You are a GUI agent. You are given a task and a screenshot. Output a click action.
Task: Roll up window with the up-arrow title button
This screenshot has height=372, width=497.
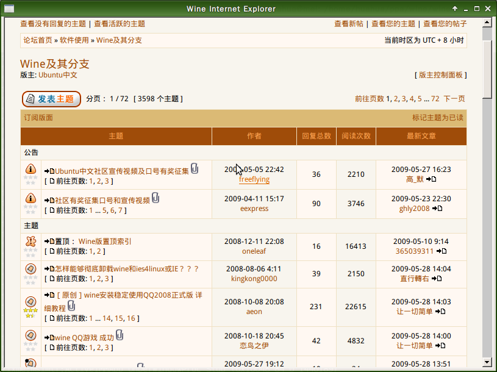(455, 9)
